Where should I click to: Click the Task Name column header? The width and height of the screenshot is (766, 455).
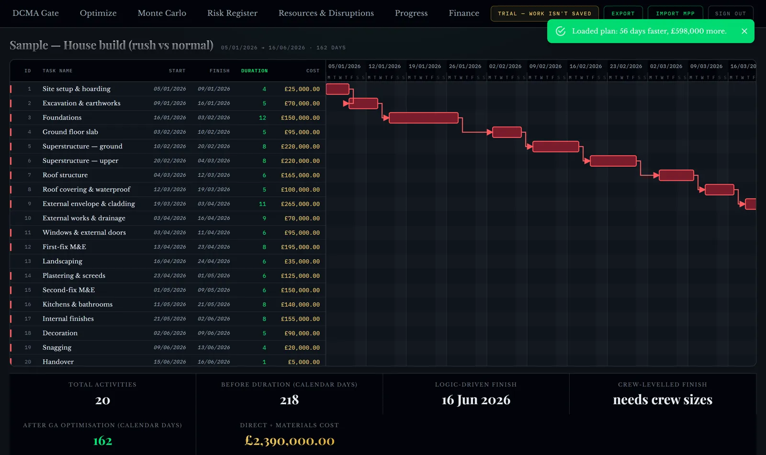point(57,71)
